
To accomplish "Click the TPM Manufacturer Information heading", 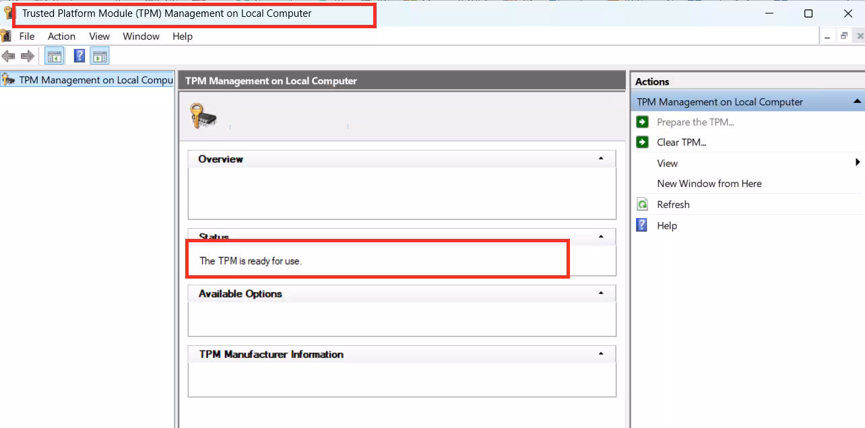I will tap(271, 354).
